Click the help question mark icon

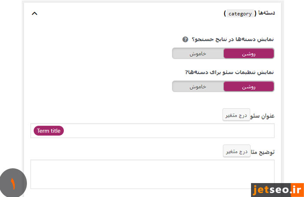pos(185,40)
